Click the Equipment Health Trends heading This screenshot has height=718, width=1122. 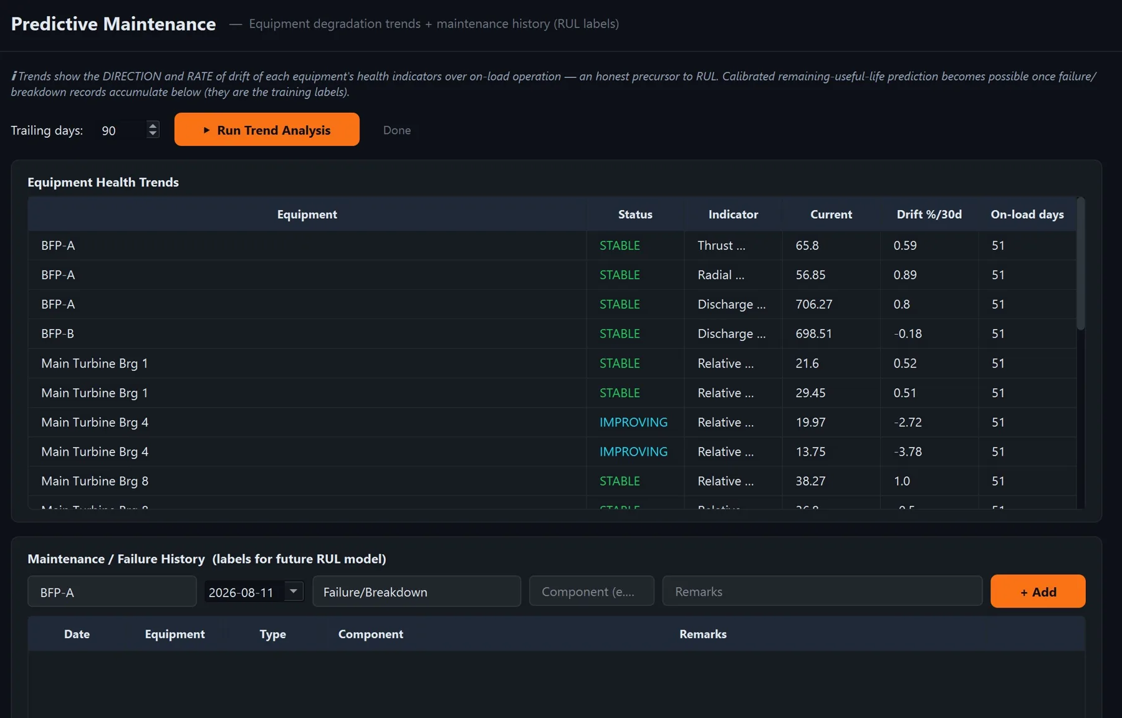[x=103, y=182]
